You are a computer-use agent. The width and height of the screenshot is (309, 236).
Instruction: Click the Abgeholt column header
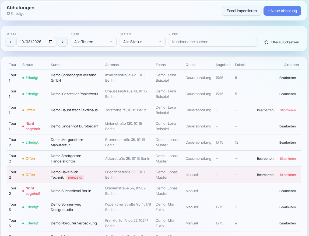tap(223, 65)
